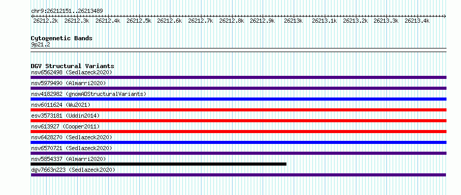Click the short black bar for nsv5854337
Viewport: 461px width, 195px height.
point(159,164)
